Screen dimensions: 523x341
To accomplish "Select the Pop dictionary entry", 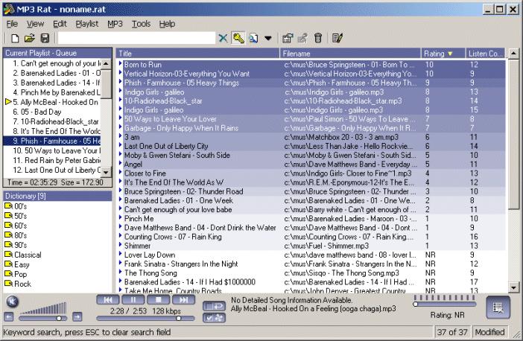I will 16,274.
